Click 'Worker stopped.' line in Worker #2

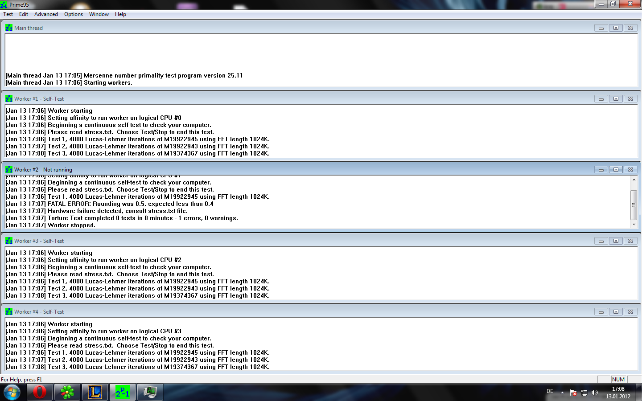coord(51,225)
